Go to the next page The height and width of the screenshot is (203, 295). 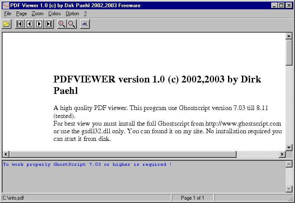[39, 24]
